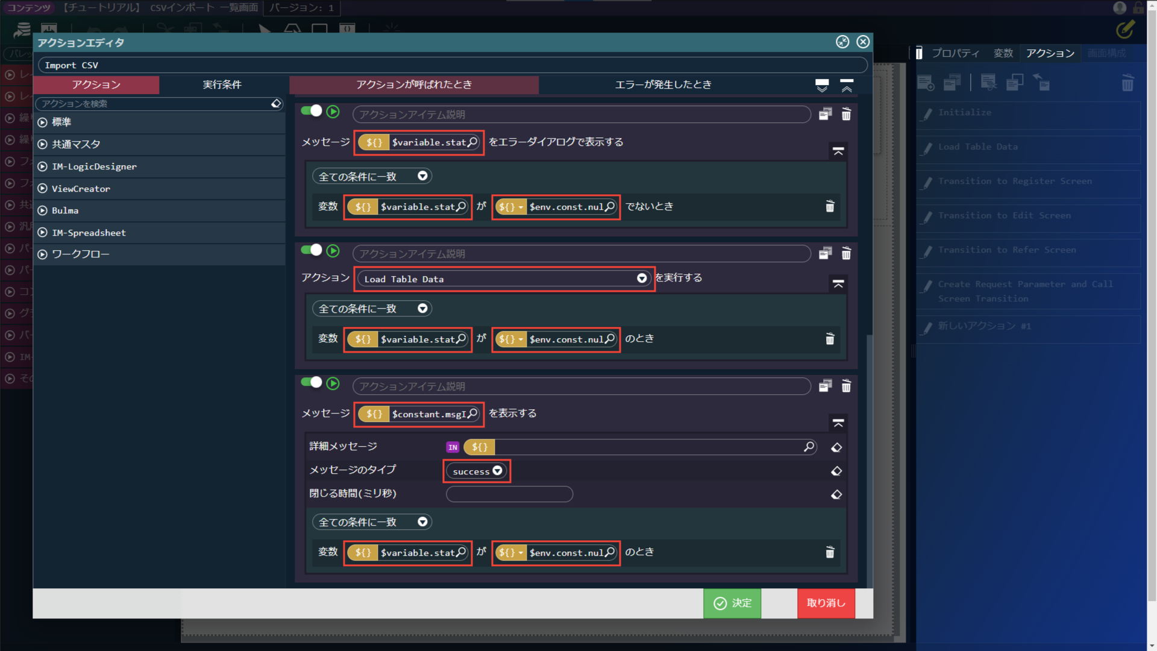Toggle off the Load Table Data action
Screen dimensions: 1157x651
(312, 250)
